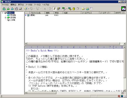
Task: Select the (標準) profile row
Action: point(75,15)
